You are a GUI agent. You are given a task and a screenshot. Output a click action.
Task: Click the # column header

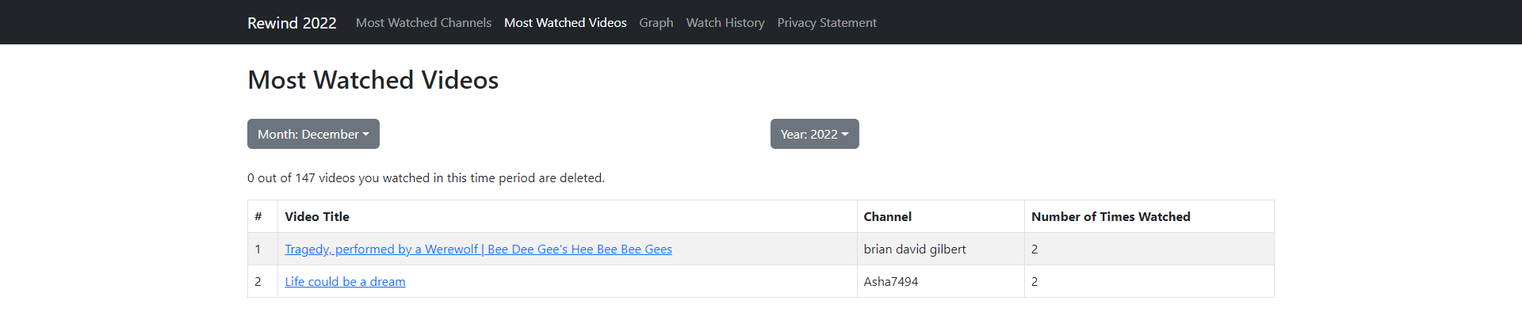pos(262,216)
